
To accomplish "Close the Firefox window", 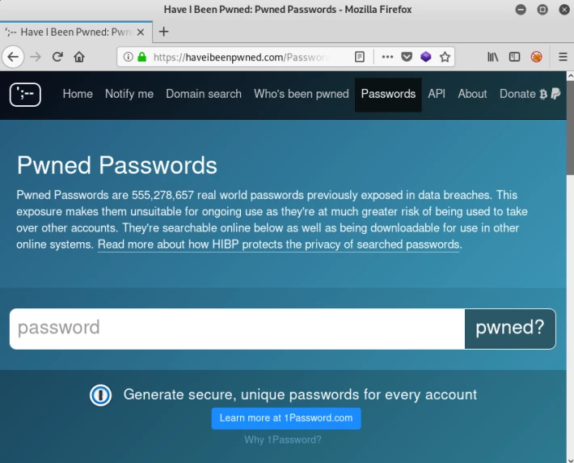I will (564, 9).
